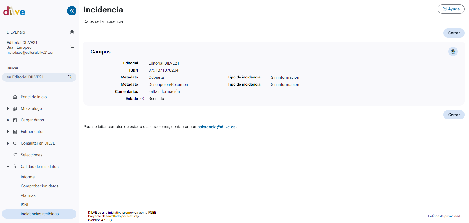This screenshot has width=469, height=223.
Task: Expand the Extraer datos menu arrow
Action: tap(8, 132)
